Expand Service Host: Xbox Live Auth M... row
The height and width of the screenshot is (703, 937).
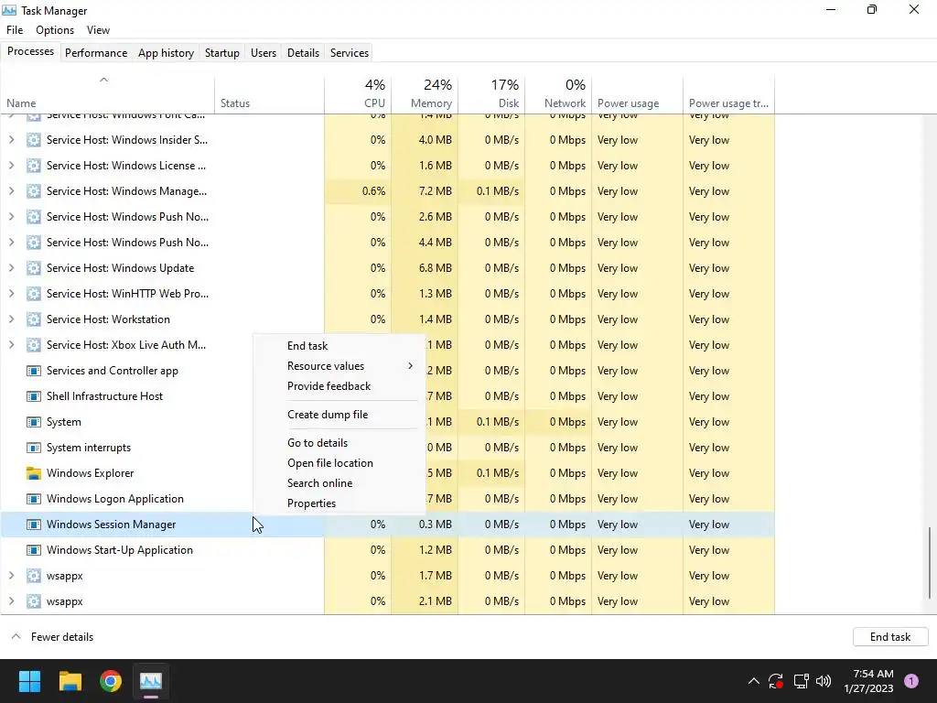pyautogui.click(x=11, y=345)
